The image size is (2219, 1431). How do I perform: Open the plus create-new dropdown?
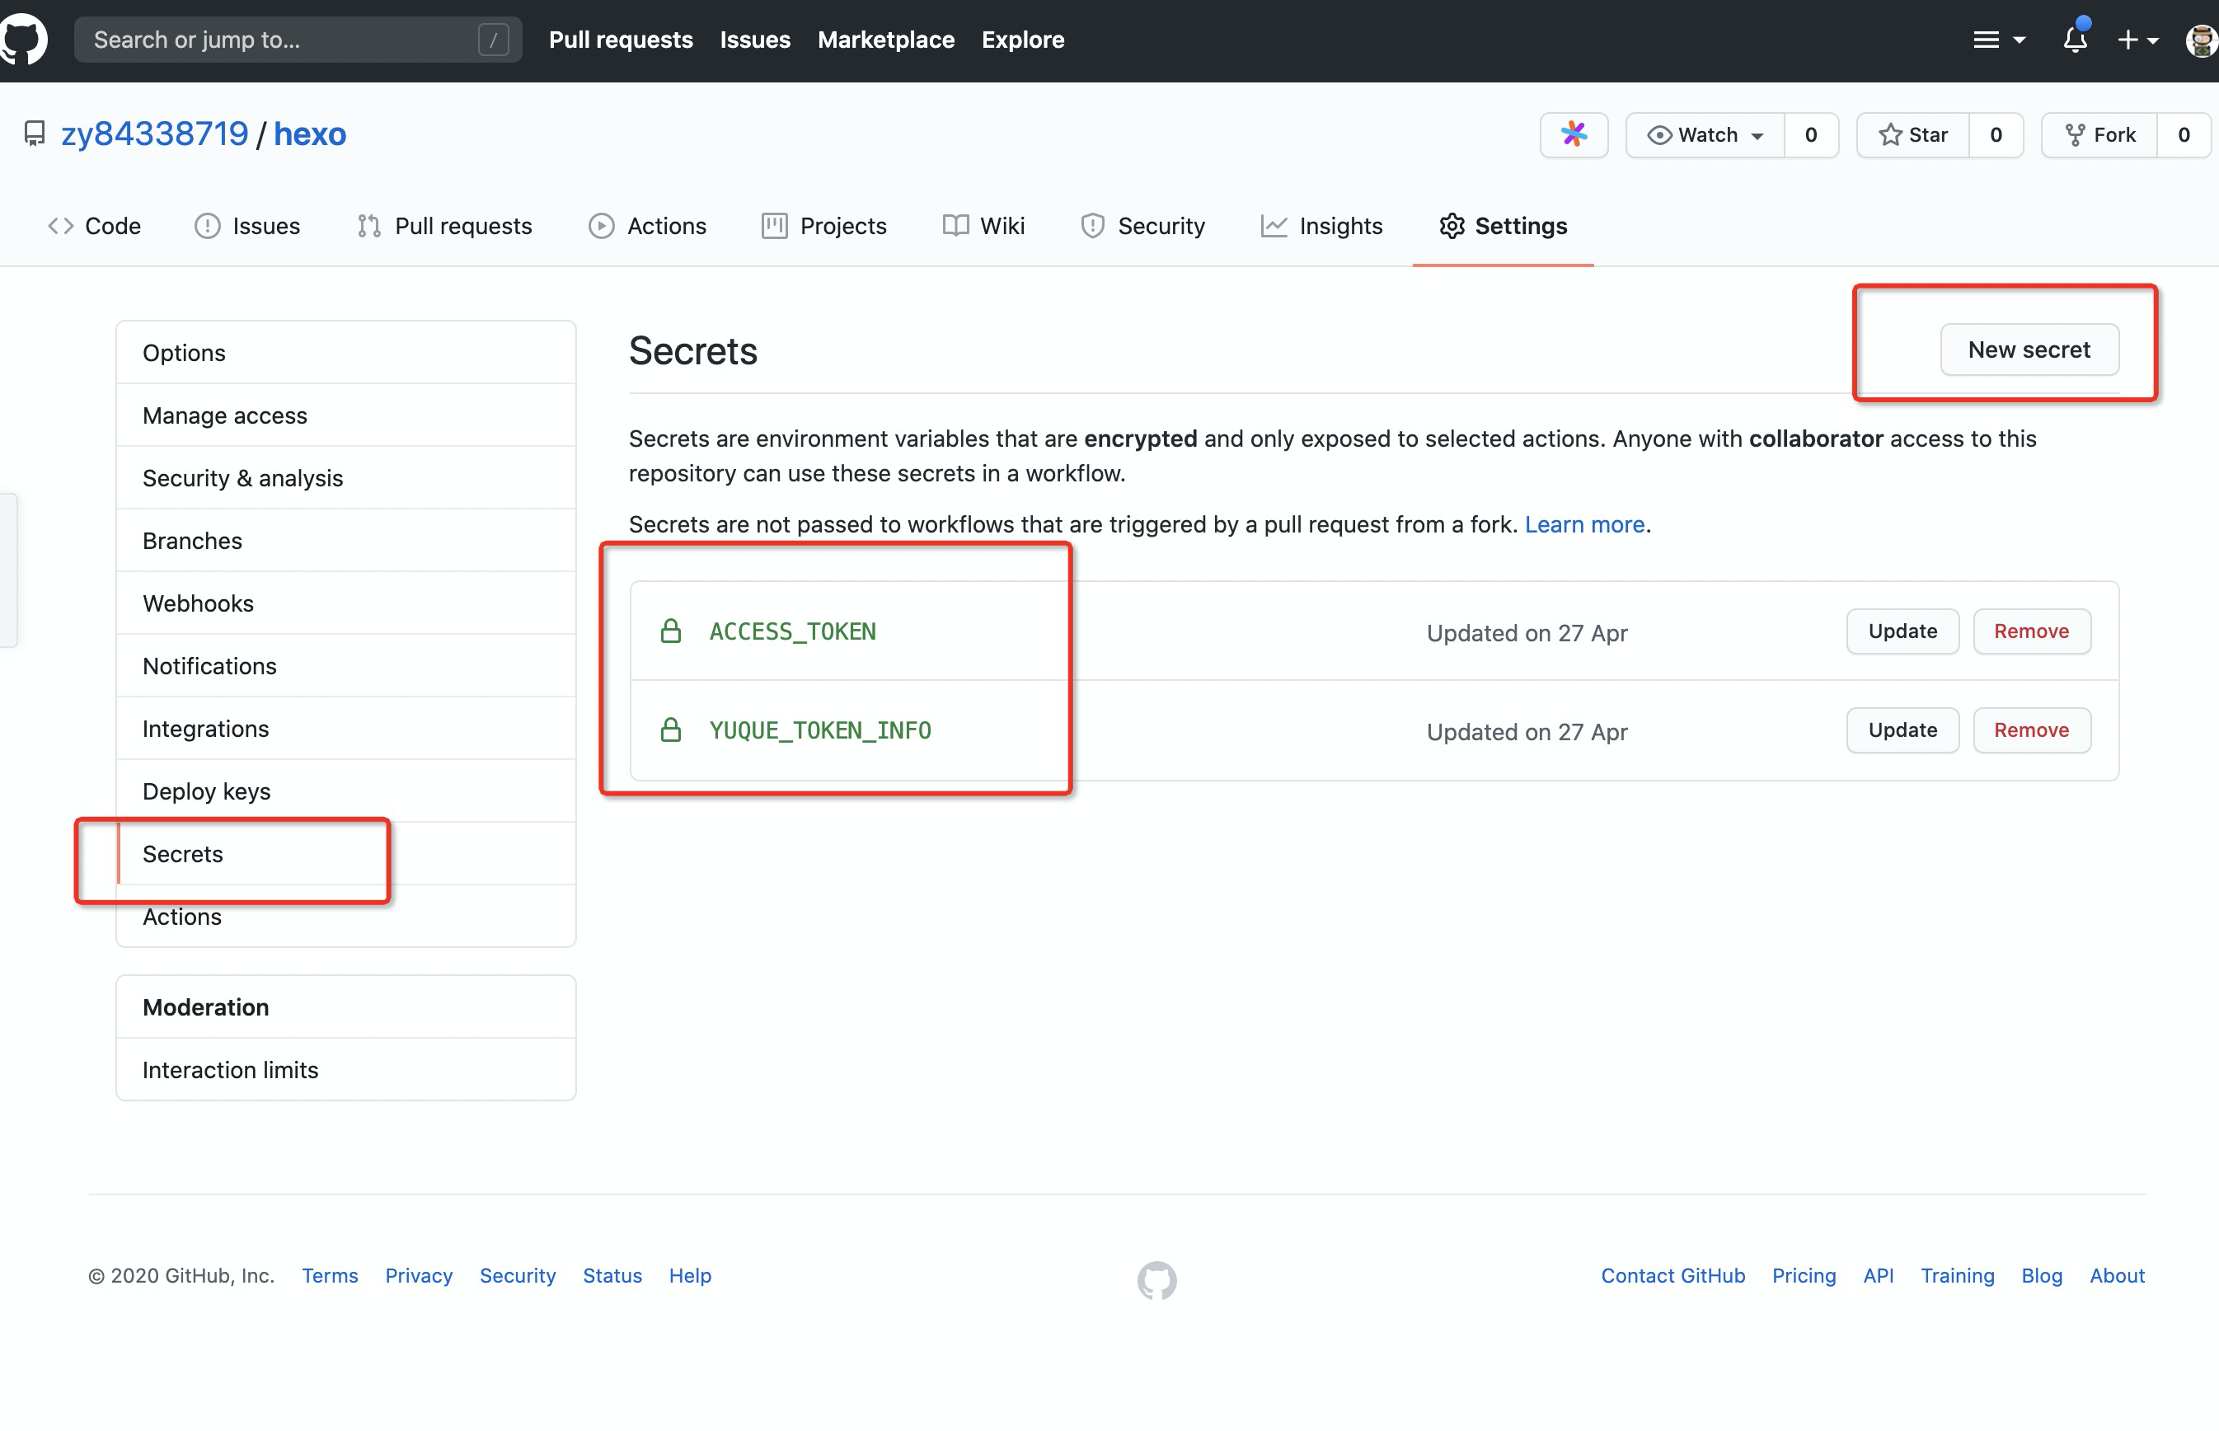click(x=2137, y=40)
